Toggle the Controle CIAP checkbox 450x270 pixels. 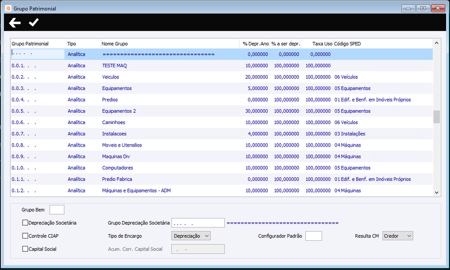[25, 236]
